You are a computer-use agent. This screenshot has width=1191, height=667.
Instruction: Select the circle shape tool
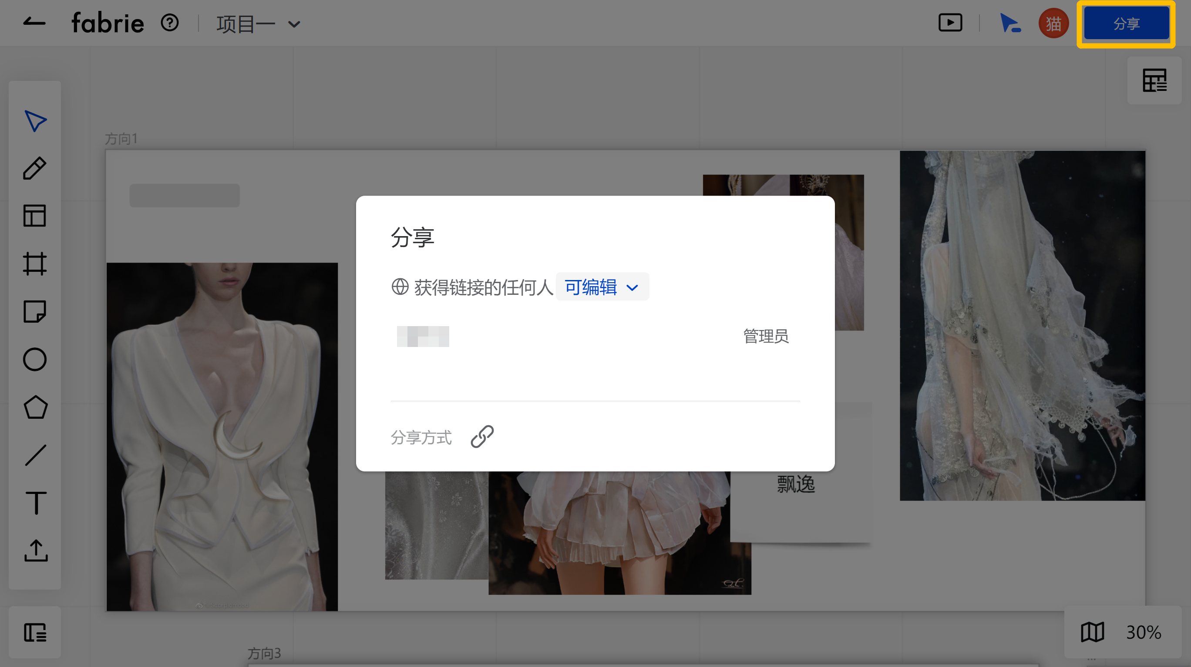(x=35, y=359)
